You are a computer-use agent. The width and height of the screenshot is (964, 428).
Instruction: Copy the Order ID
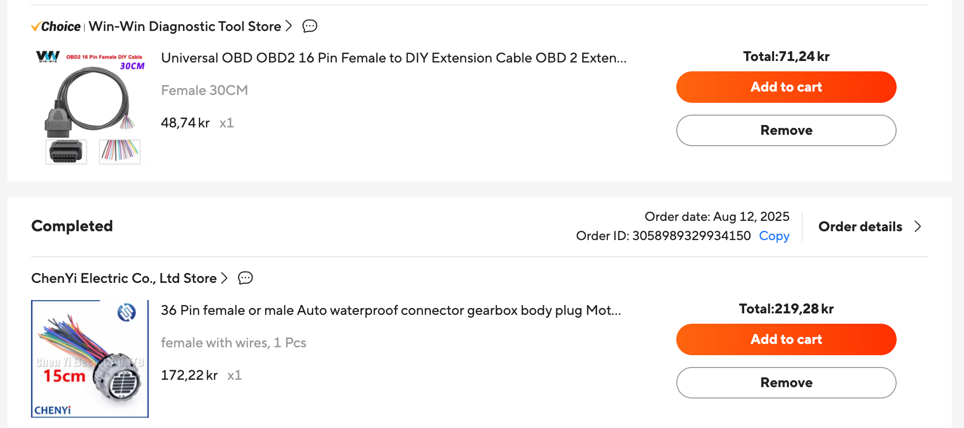(x=774, y=236)
